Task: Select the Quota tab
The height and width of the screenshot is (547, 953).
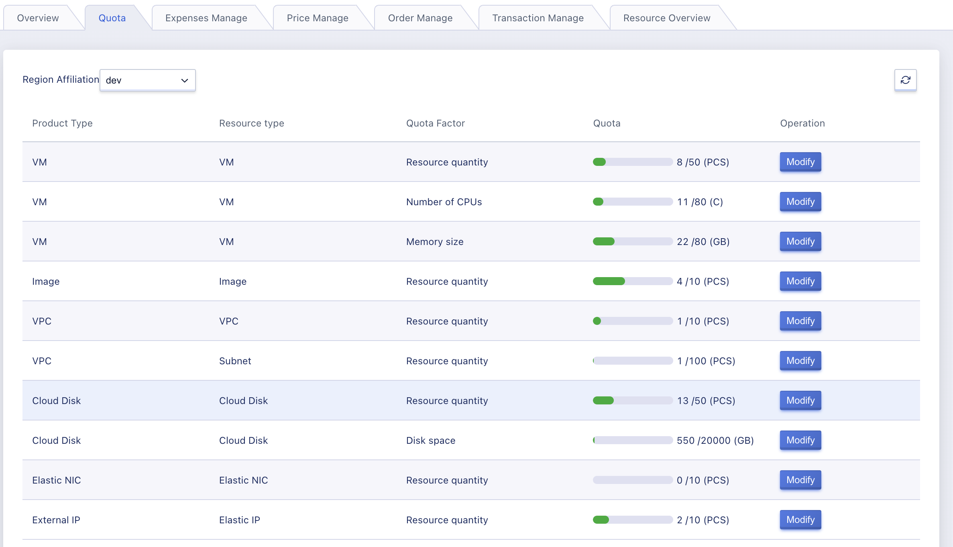Action: click(x=112, y=18)
